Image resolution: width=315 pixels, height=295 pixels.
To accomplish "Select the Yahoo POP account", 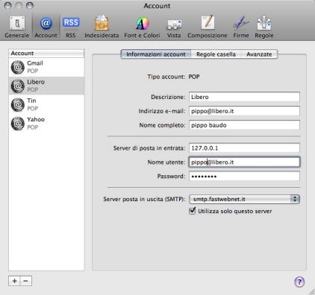I will point(46,123).
